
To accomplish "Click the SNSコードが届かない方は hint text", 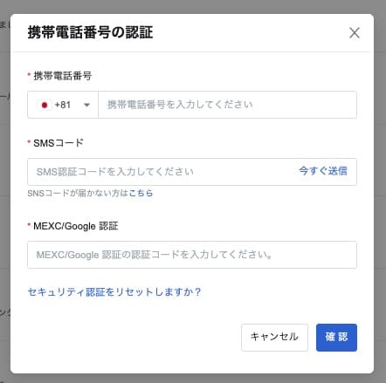I will click(78, 193).
